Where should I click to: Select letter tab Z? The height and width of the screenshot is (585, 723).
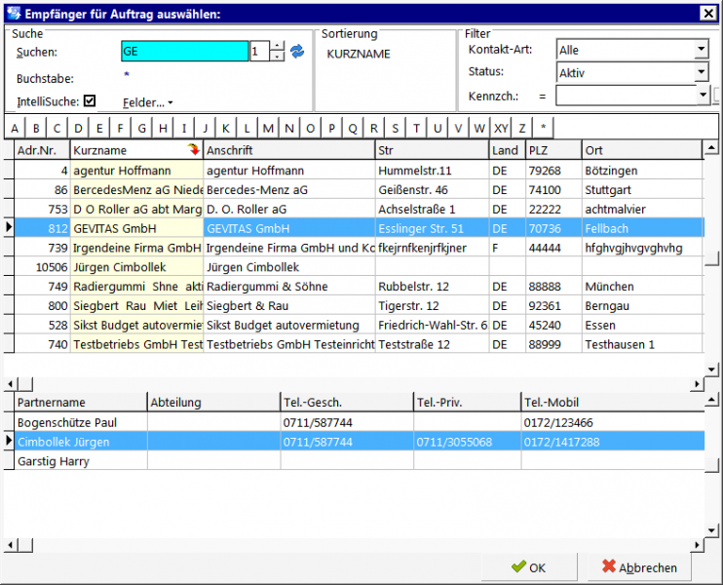pyautogui.click(x=522, y=128)
